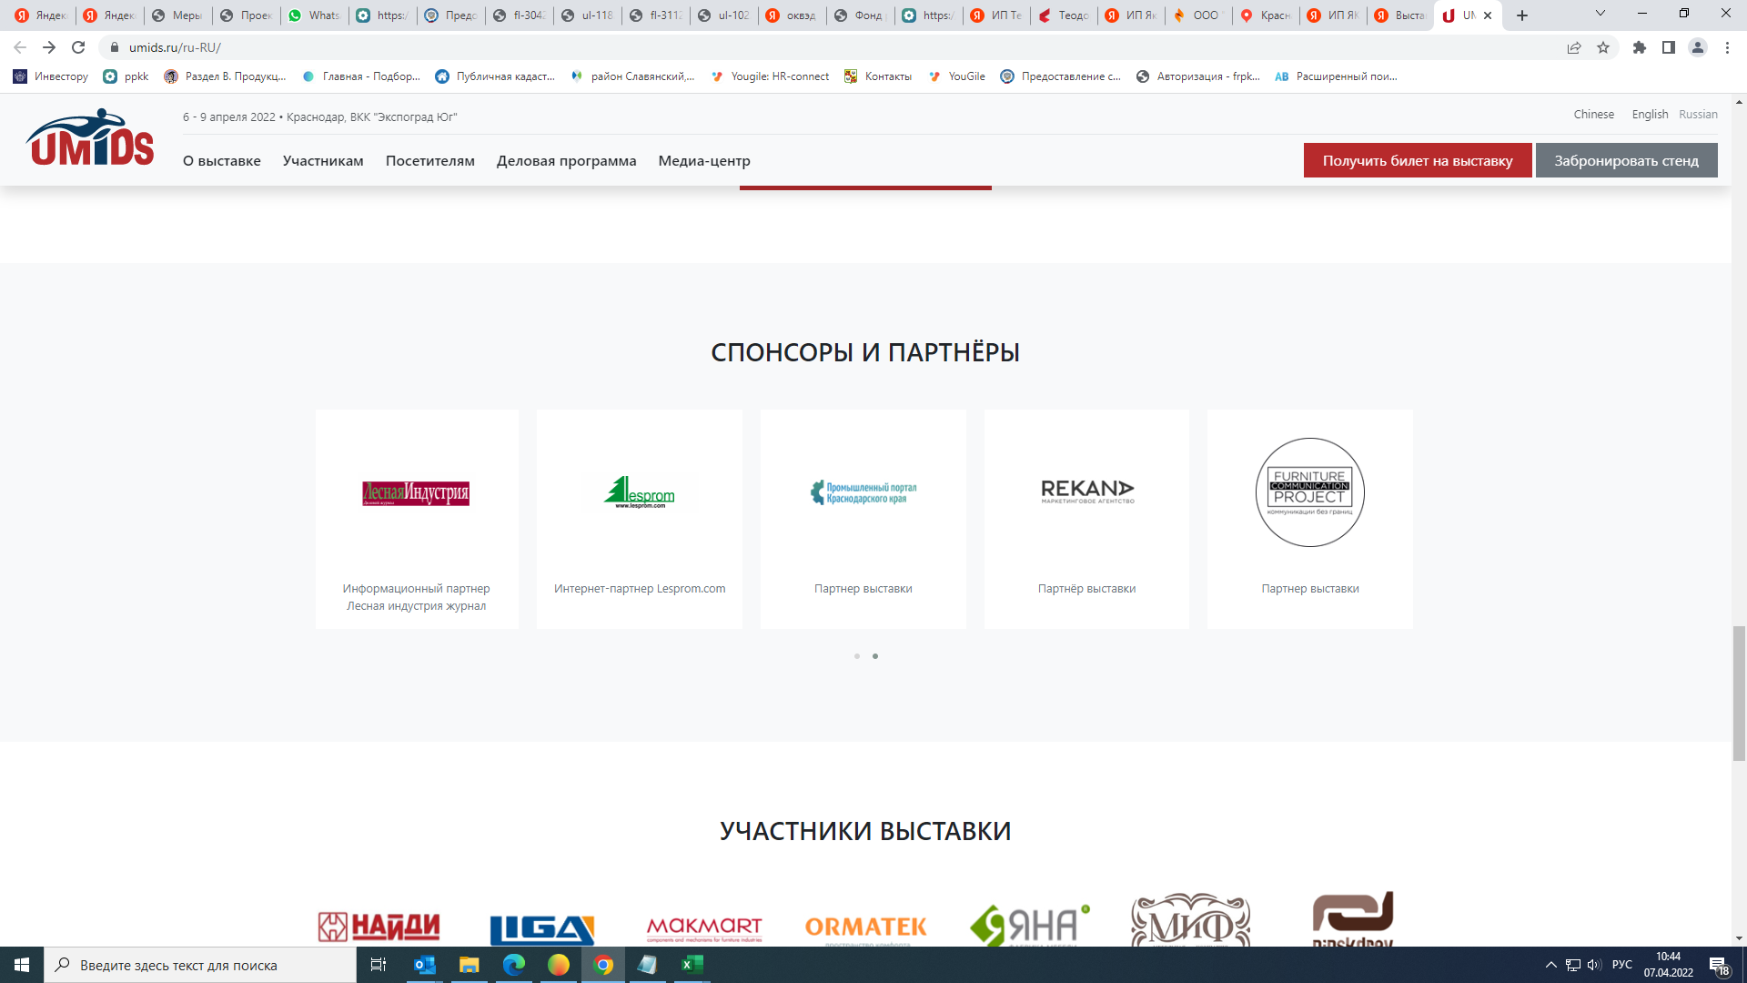Go forward using the browser forward arrow
1747x983 pixels.
[49, 47]
